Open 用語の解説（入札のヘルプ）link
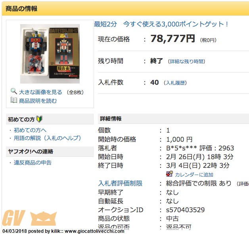 pos(47,138)
